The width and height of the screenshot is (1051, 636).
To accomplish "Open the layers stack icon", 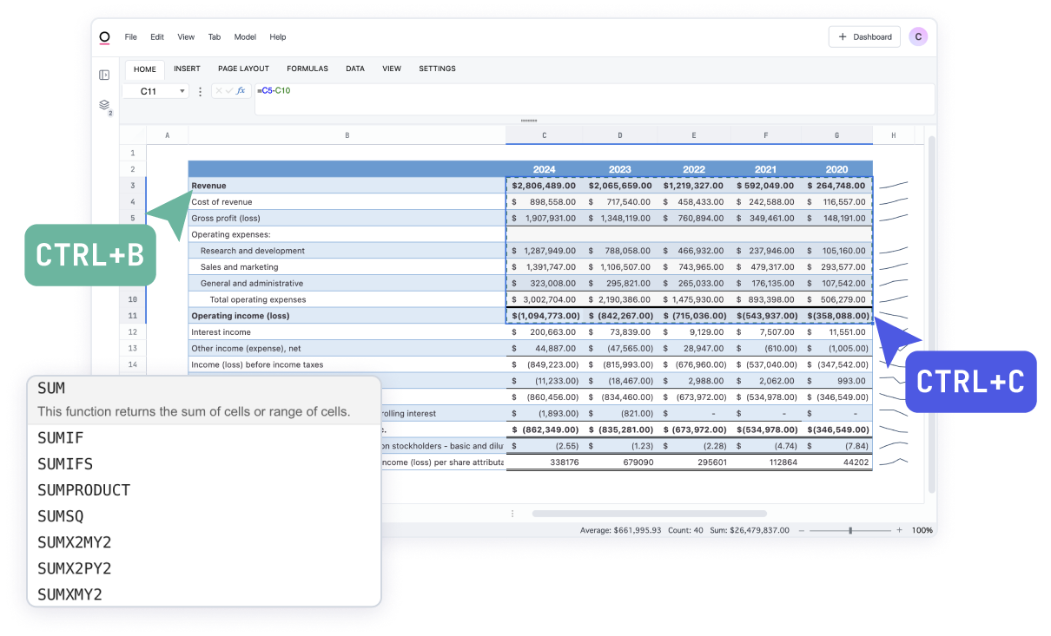I will [104, 105].
